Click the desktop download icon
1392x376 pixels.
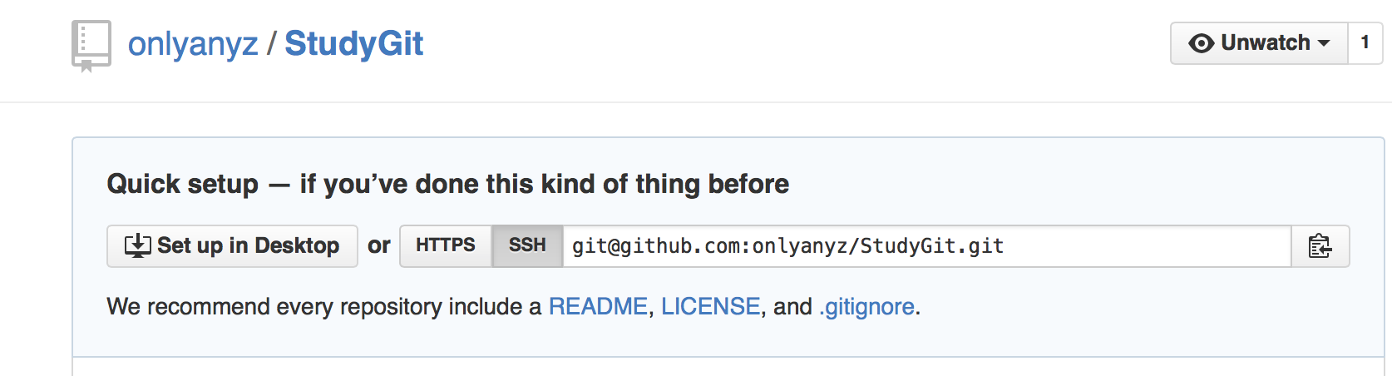[137, 245]
